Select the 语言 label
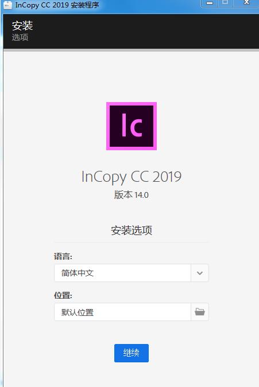Viewport: 259px width, 387px height. click(63, 256)
